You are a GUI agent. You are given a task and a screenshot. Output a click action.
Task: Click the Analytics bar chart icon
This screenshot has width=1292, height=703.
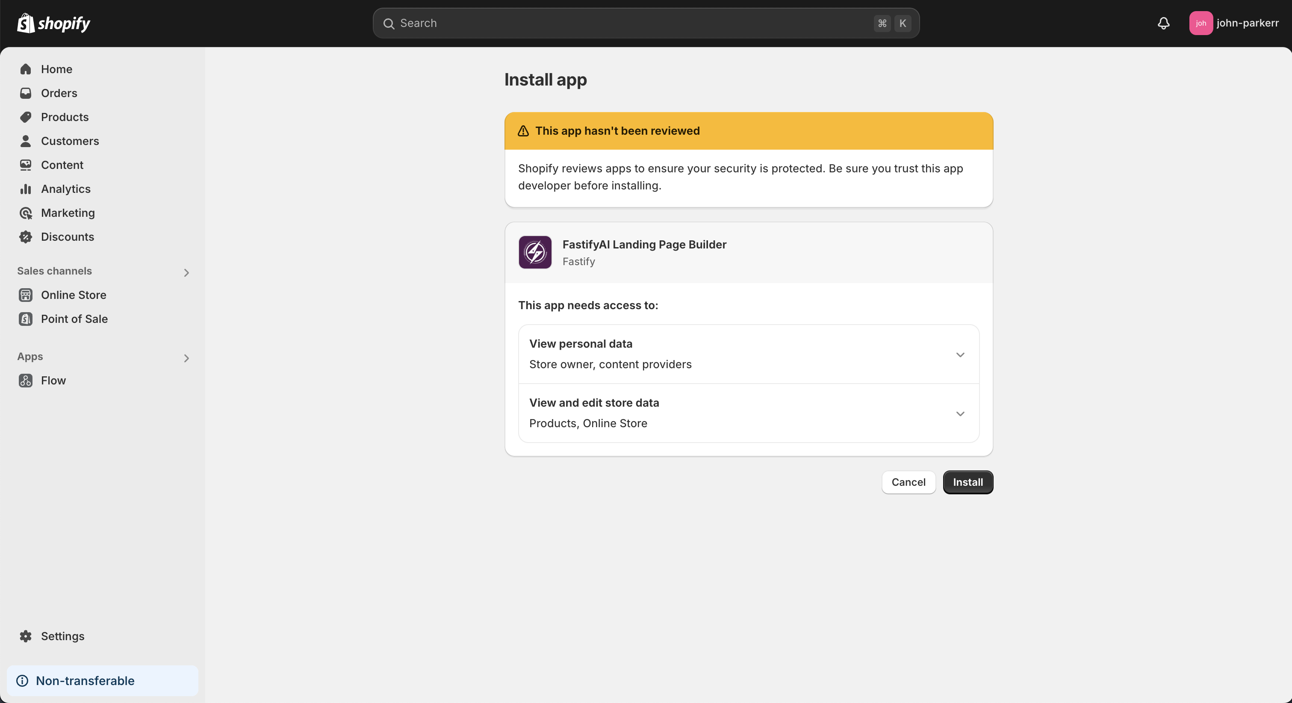(x=26, y=189)
